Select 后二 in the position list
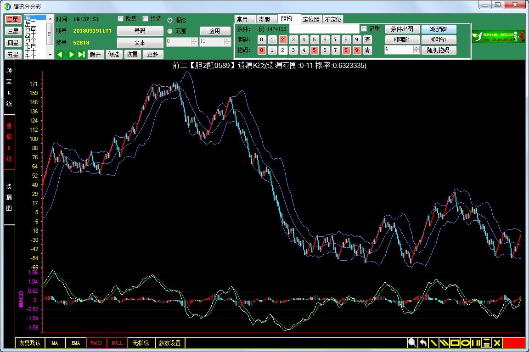This screenshot has width=529, height=352. 31,23
